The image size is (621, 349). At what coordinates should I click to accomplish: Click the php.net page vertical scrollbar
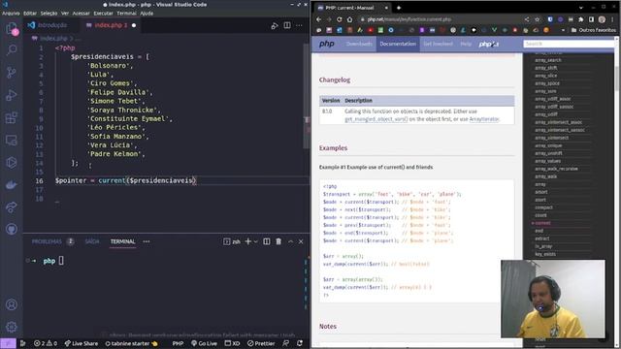click(x=616, y=79)
